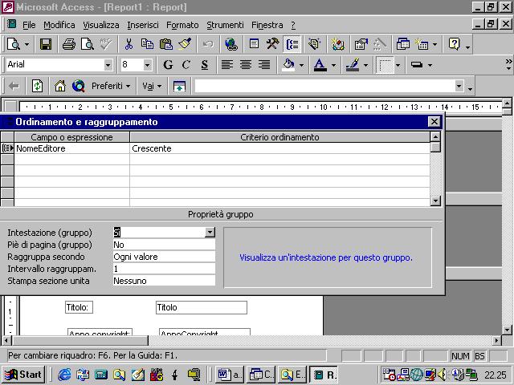Click the Cut scissors icon
The height and width of the screenshot is (385, 514).
pyautogui.click(x=128, y=44)
